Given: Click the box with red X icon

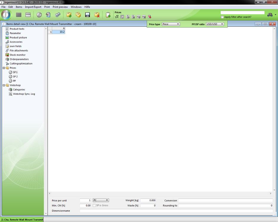Looking at the screenshot, I should 97,15.
